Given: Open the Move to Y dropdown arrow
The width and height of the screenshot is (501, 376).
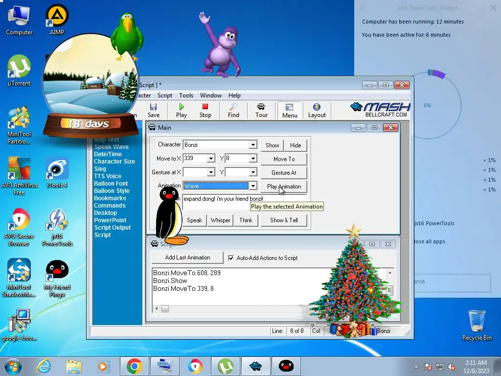Looking at the screenshot, I should coord(253,159).
